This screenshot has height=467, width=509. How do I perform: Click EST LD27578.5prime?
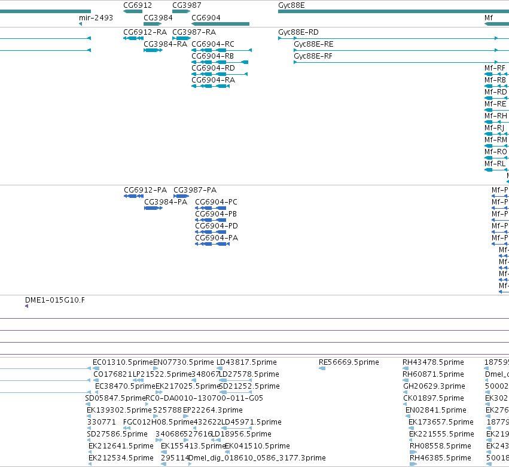249,374
